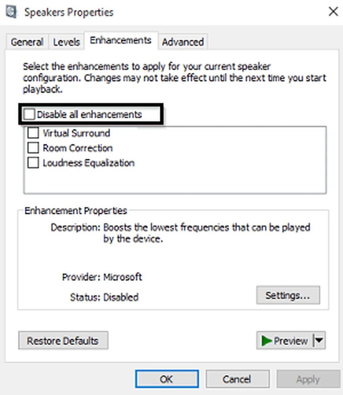The height and width of the screenshot is (395, 343).
Task: Select the Loudness Equalization label text
Action: click(x=88, y=163)
